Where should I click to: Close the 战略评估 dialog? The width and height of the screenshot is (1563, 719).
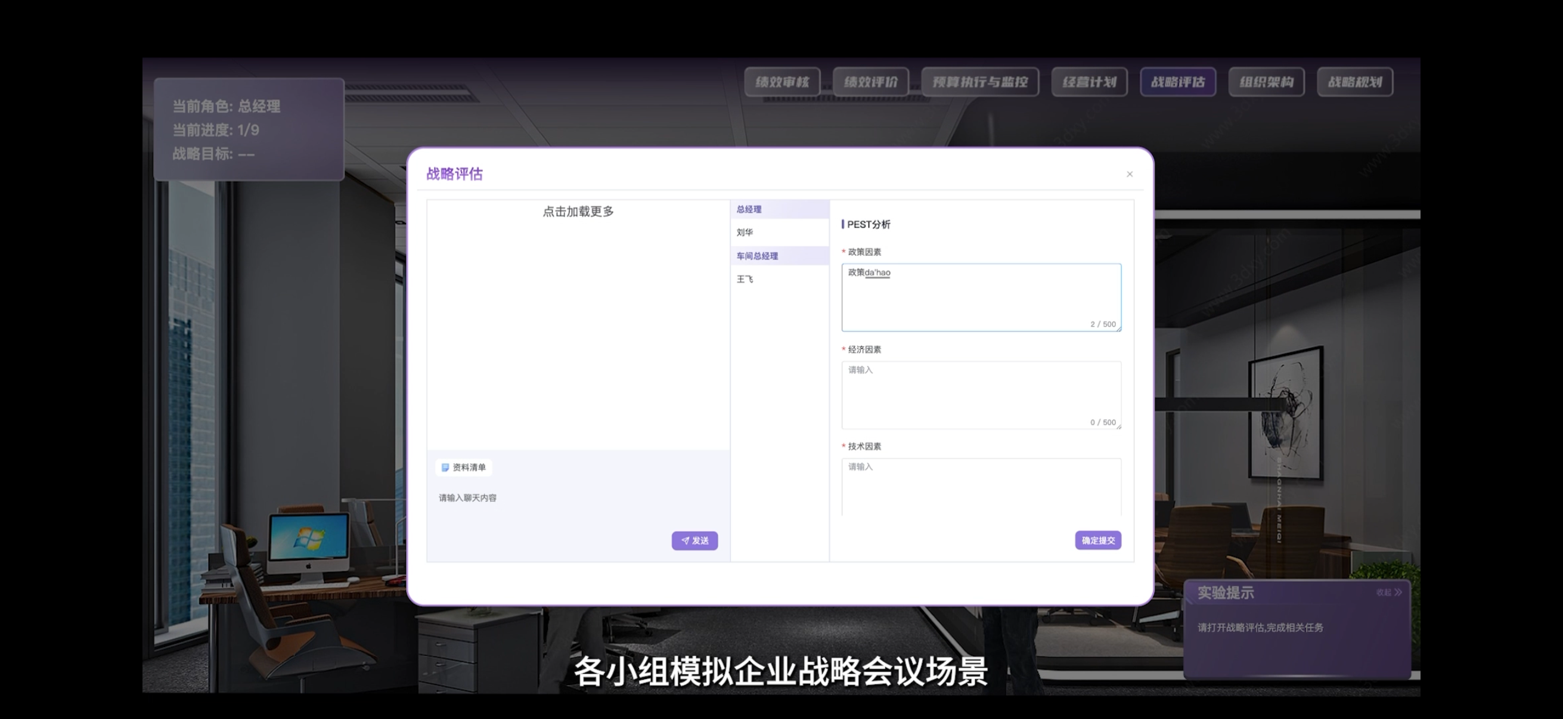point(1129,174)
